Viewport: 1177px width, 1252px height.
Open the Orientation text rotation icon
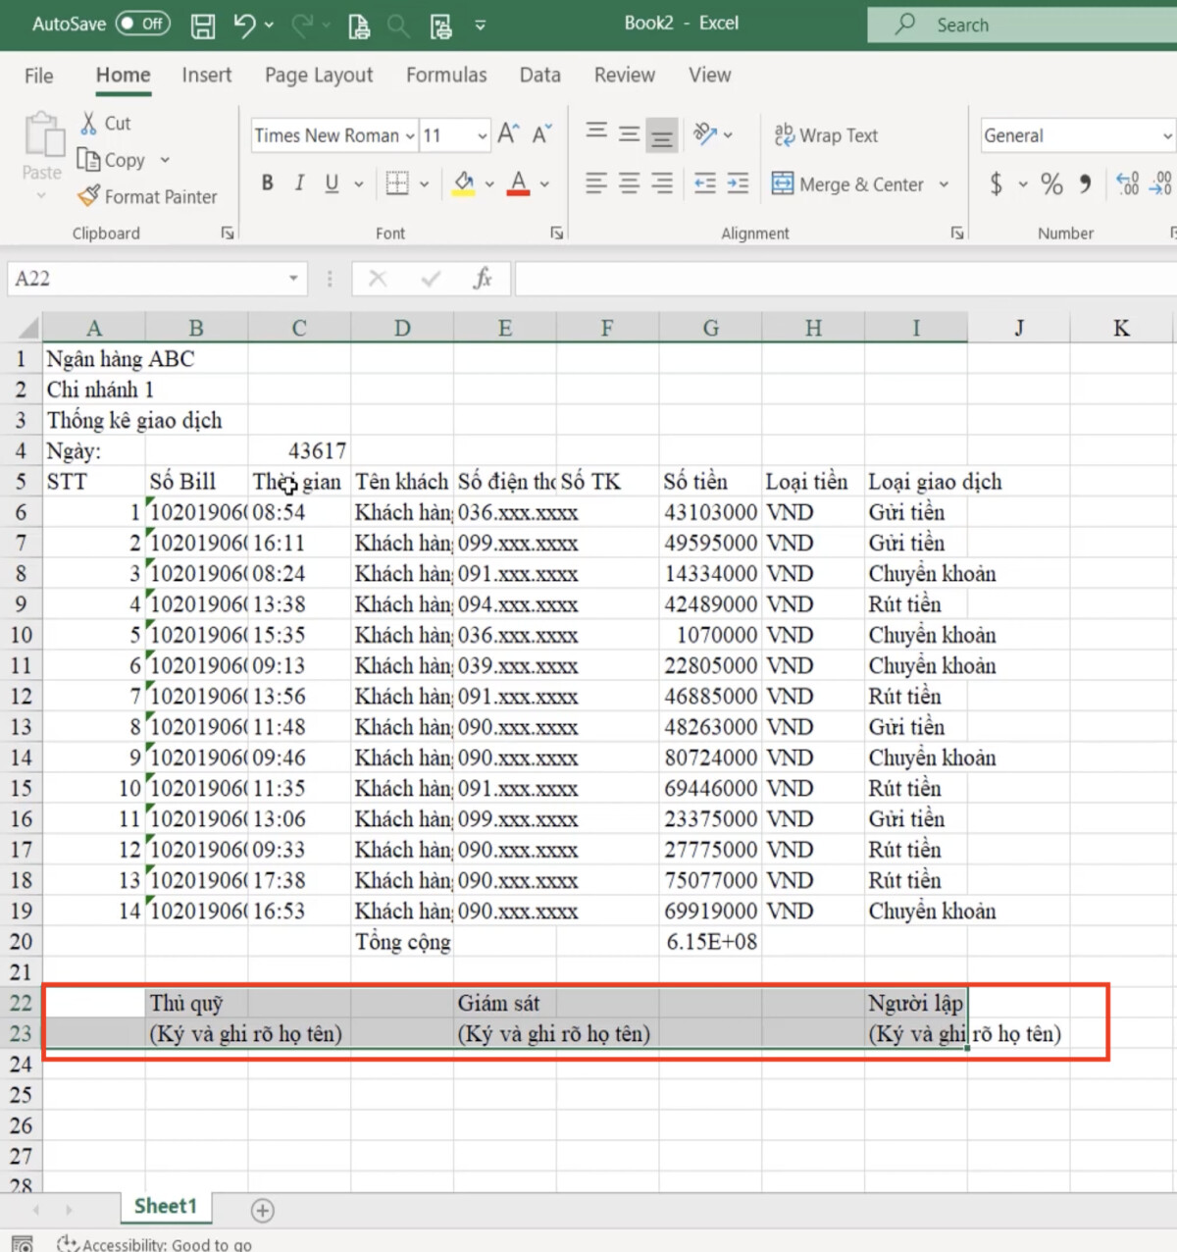click(x=705, y=133)
